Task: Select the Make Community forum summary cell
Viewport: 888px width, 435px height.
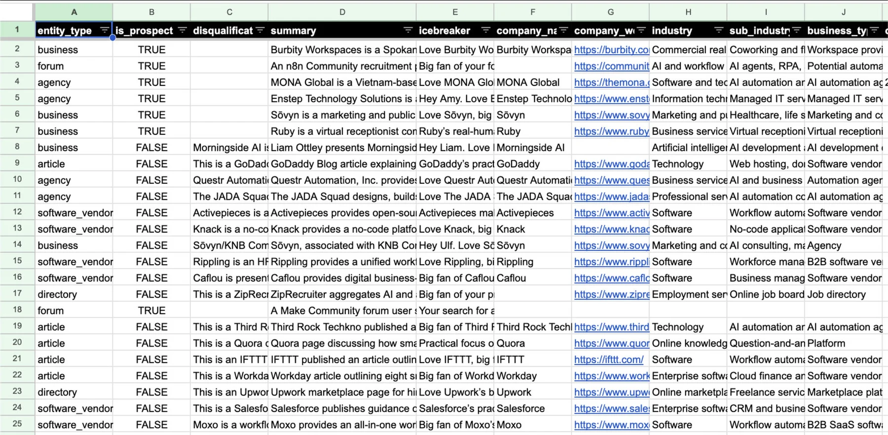Action: [x=342, y=310]
